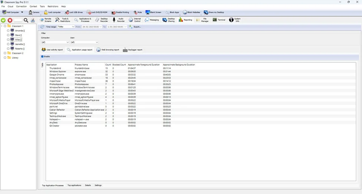Viewport: 362px width, 194px height.
Task: Click the Block Websites globe icon
Action: 185,12
